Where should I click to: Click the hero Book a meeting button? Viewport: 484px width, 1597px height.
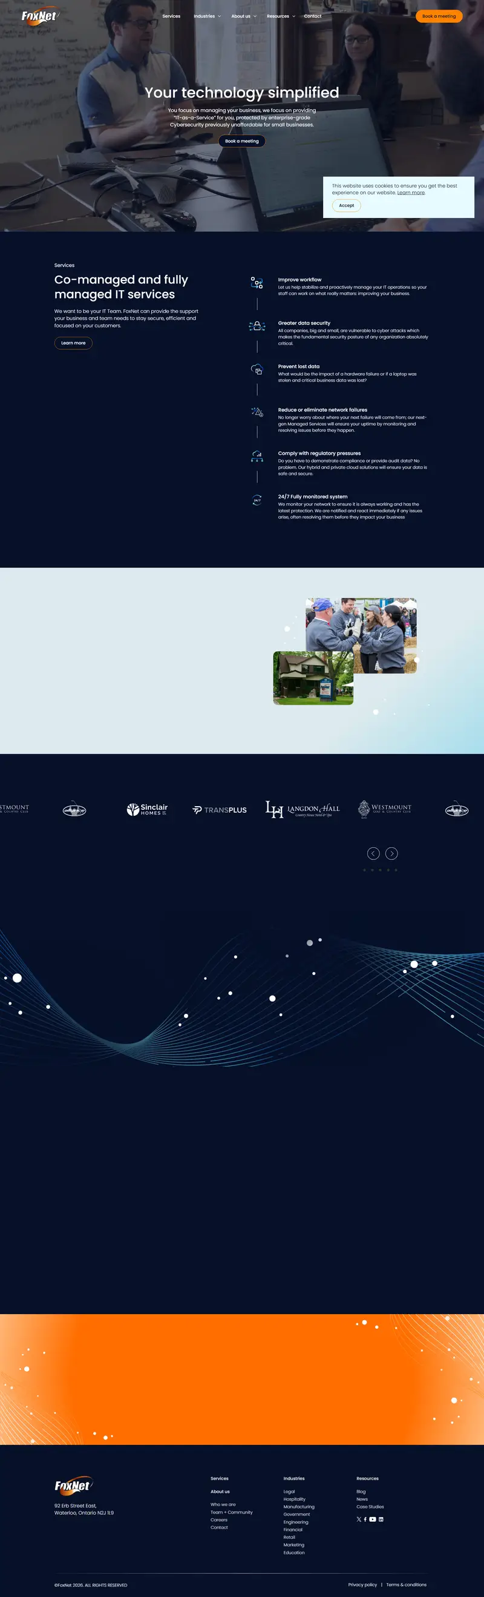[x=241, y=141]
